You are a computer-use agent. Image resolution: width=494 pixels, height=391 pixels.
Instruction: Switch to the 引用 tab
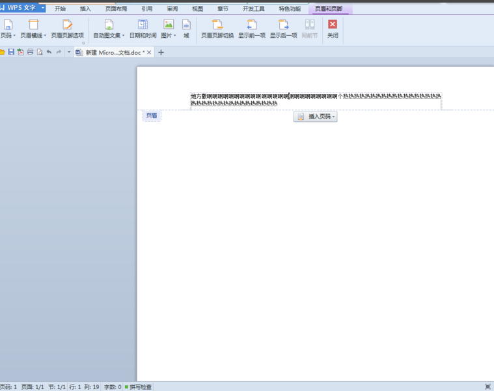pyautogui.click(x=147, y=9)
